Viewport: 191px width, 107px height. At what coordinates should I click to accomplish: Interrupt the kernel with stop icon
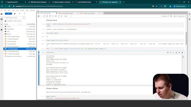56,16
